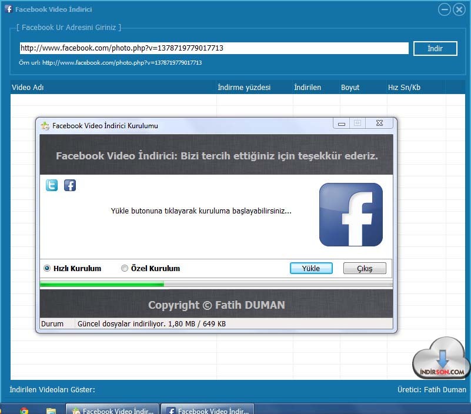Switch to installer taskbar button Facebook Video İndir
Screen dimensions: 471x414
pos(112,409)
